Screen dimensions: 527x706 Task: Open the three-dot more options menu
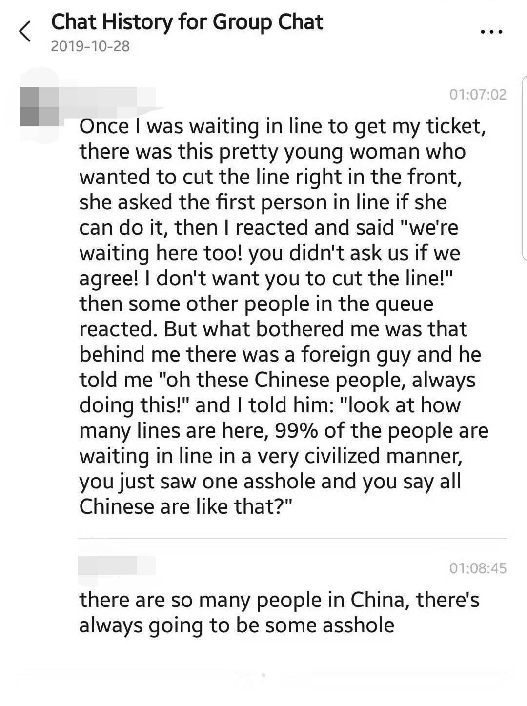491,32
